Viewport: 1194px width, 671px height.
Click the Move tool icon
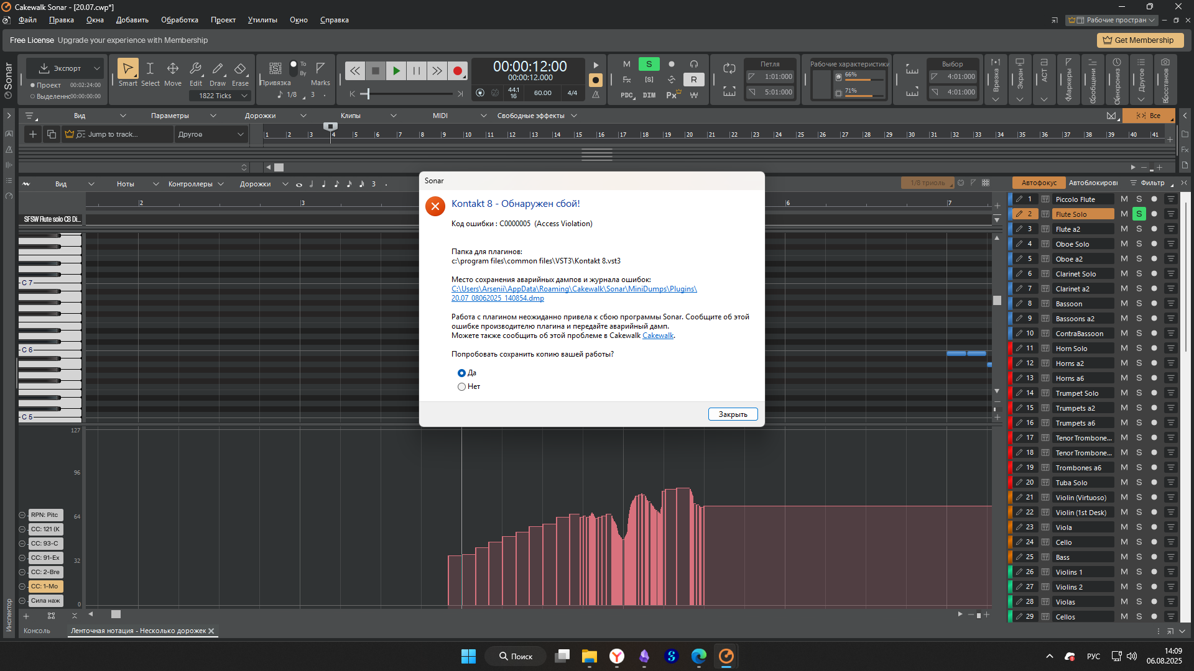[173, 73]
